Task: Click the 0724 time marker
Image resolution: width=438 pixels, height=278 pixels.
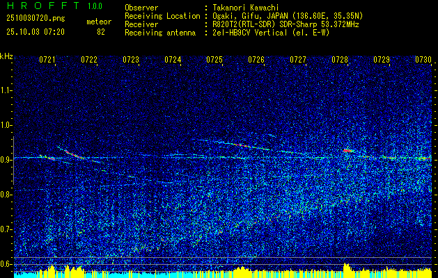Action: (x=173, y=60)
